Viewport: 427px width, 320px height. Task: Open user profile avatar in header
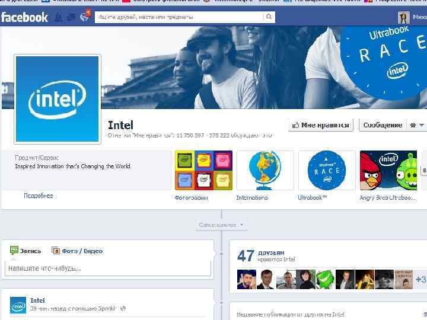click(x=403, y=17)
